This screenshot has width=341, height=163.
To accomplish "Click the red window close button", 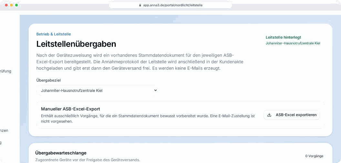I will [6, 5].
